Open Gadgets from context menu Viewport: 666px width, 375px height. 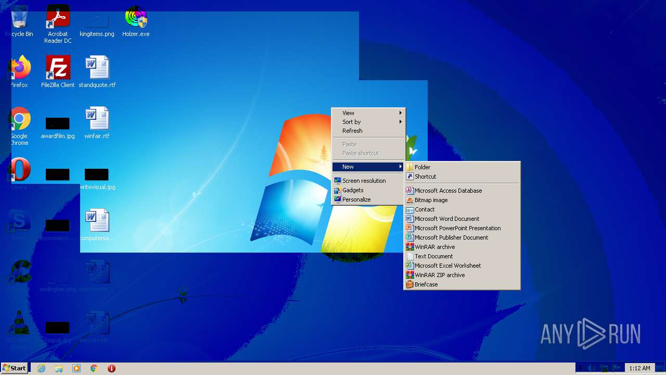[x=368, y=190]
